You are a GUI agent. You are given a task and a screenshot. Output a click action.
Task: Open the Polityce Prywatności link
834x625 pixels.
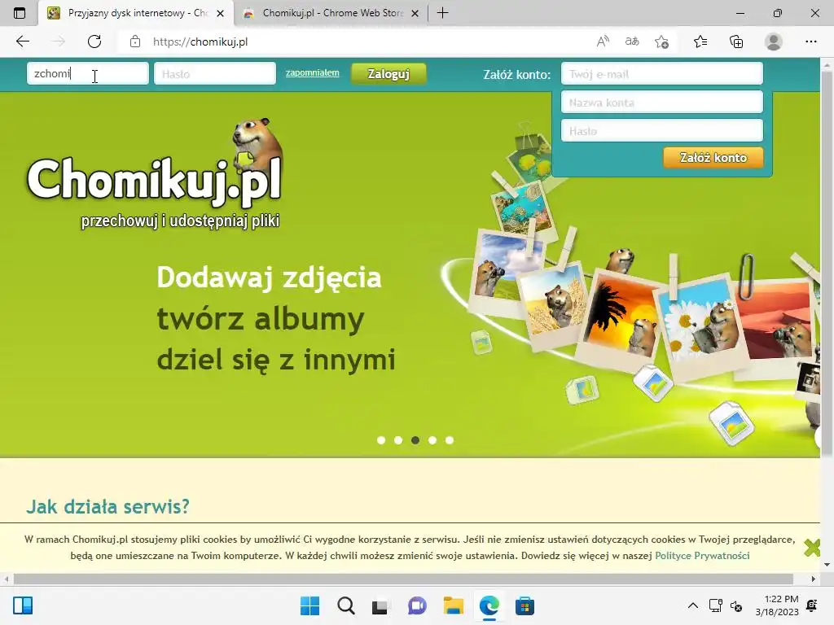coord(702,555)
